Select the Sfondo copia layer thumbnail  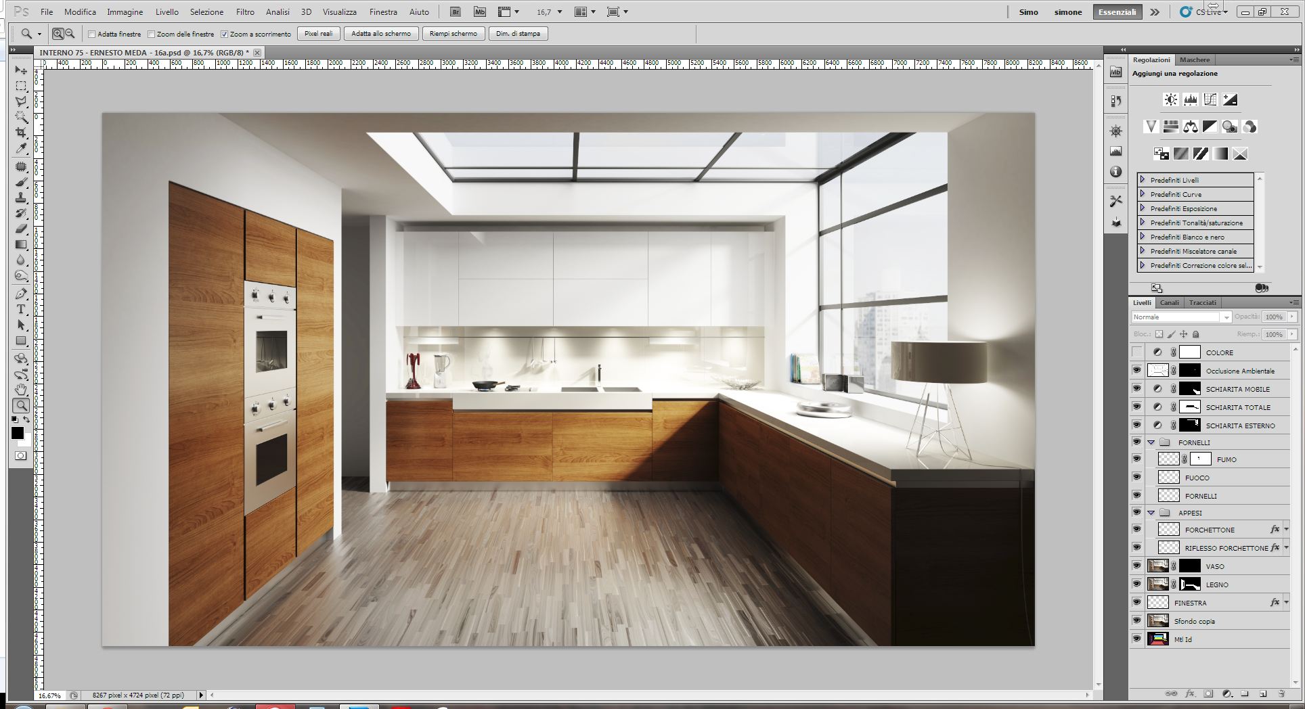click(x=1158, y=621)
